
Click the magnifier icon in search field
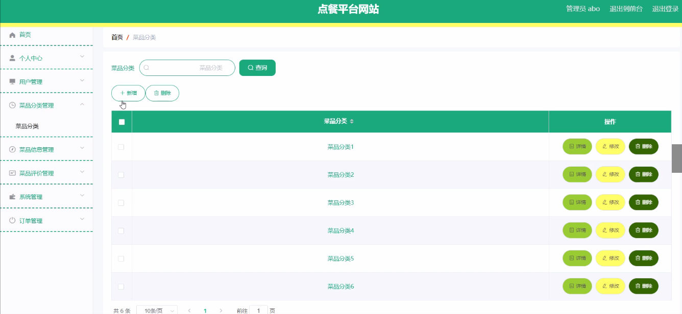click(x=147, y=68)
